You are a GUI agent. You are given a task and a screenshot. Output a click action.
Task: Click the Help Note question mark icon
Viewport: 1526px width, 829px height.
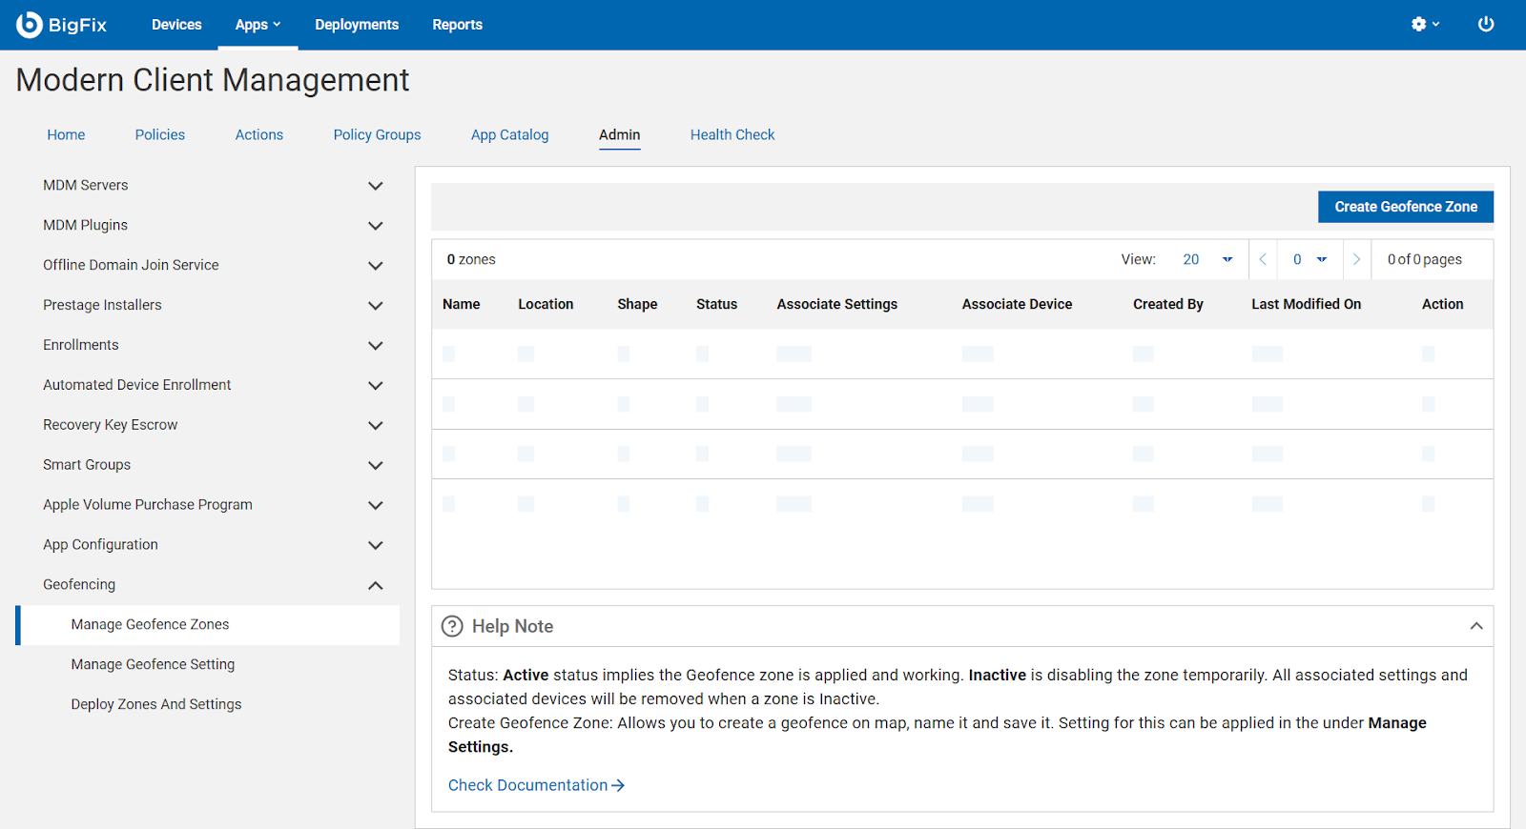tap(452, 626)
